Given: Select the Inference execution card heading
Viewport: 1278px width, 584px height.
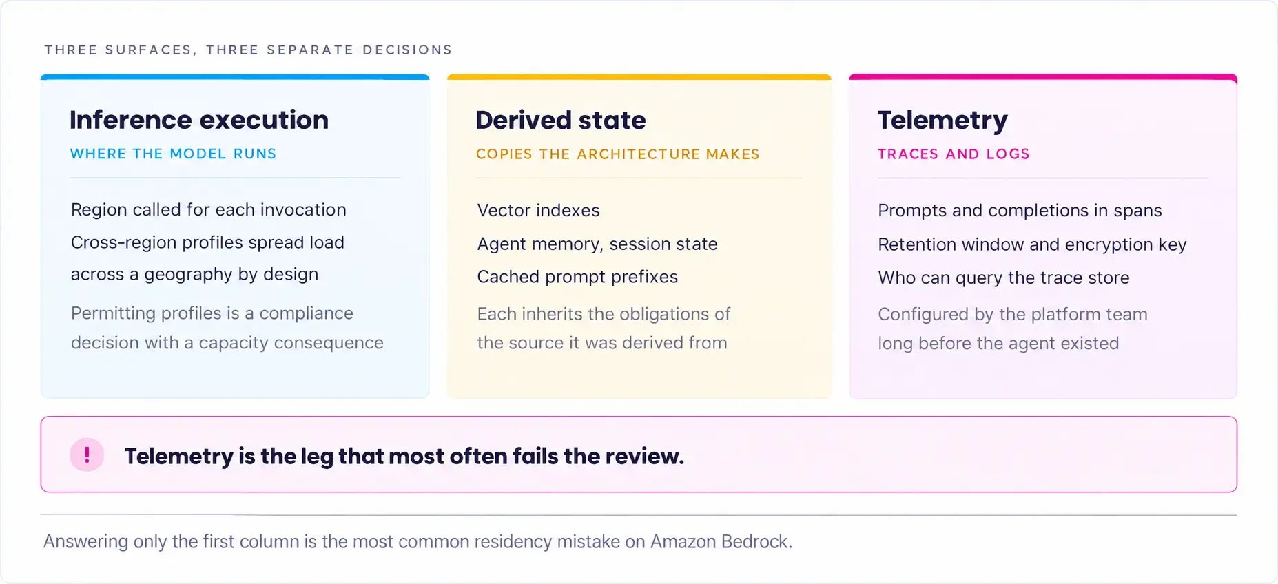Looking at the screenshot, I should coord(199,120).
